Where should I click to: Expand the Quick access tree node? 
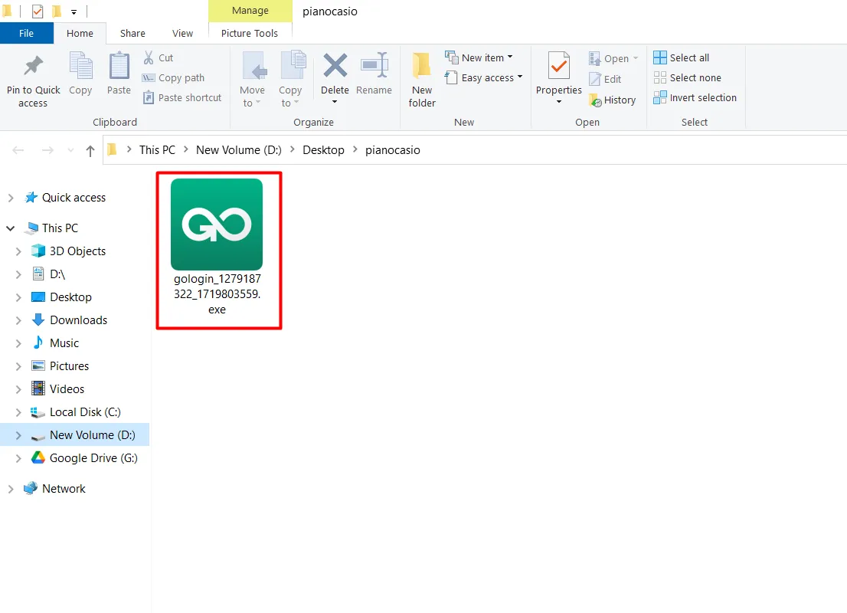pos(11,198)
